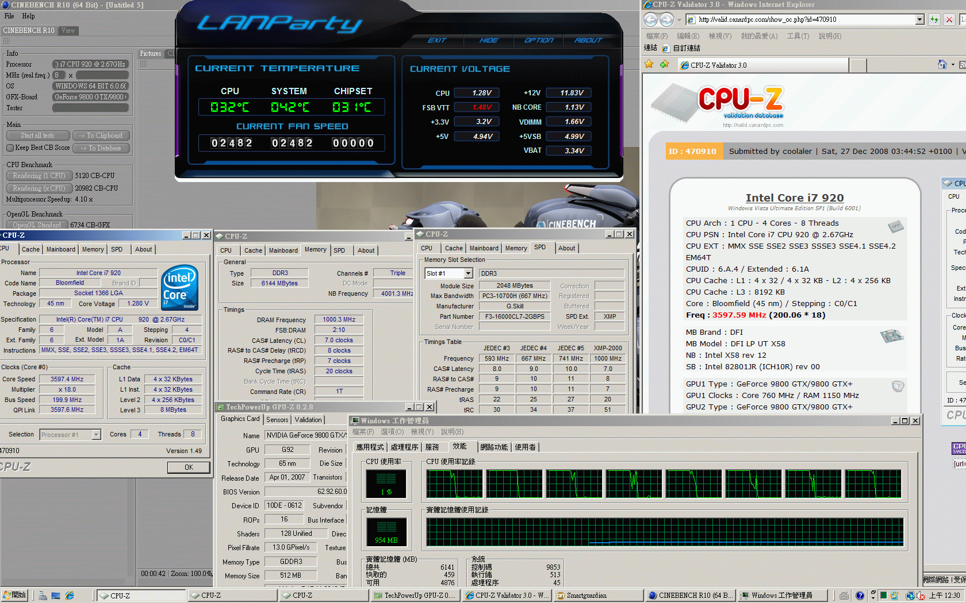Select CPU-Z Validator 3.0 browser tab
Screen dimensions: 966x603
click(x=763, y=65)
